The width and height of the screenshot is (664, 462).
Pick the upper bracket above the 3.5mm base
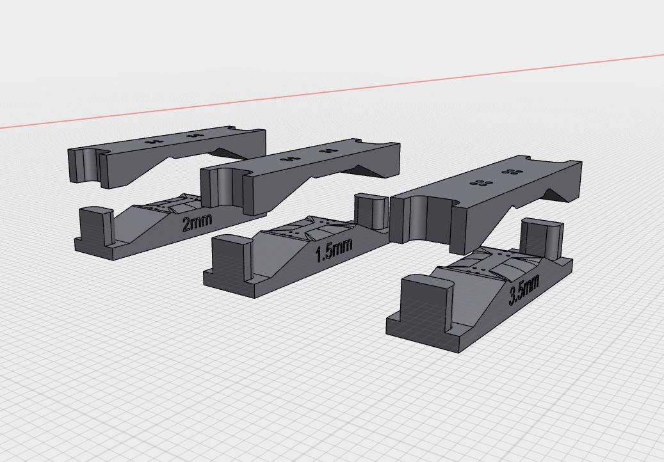coord(485,205)
